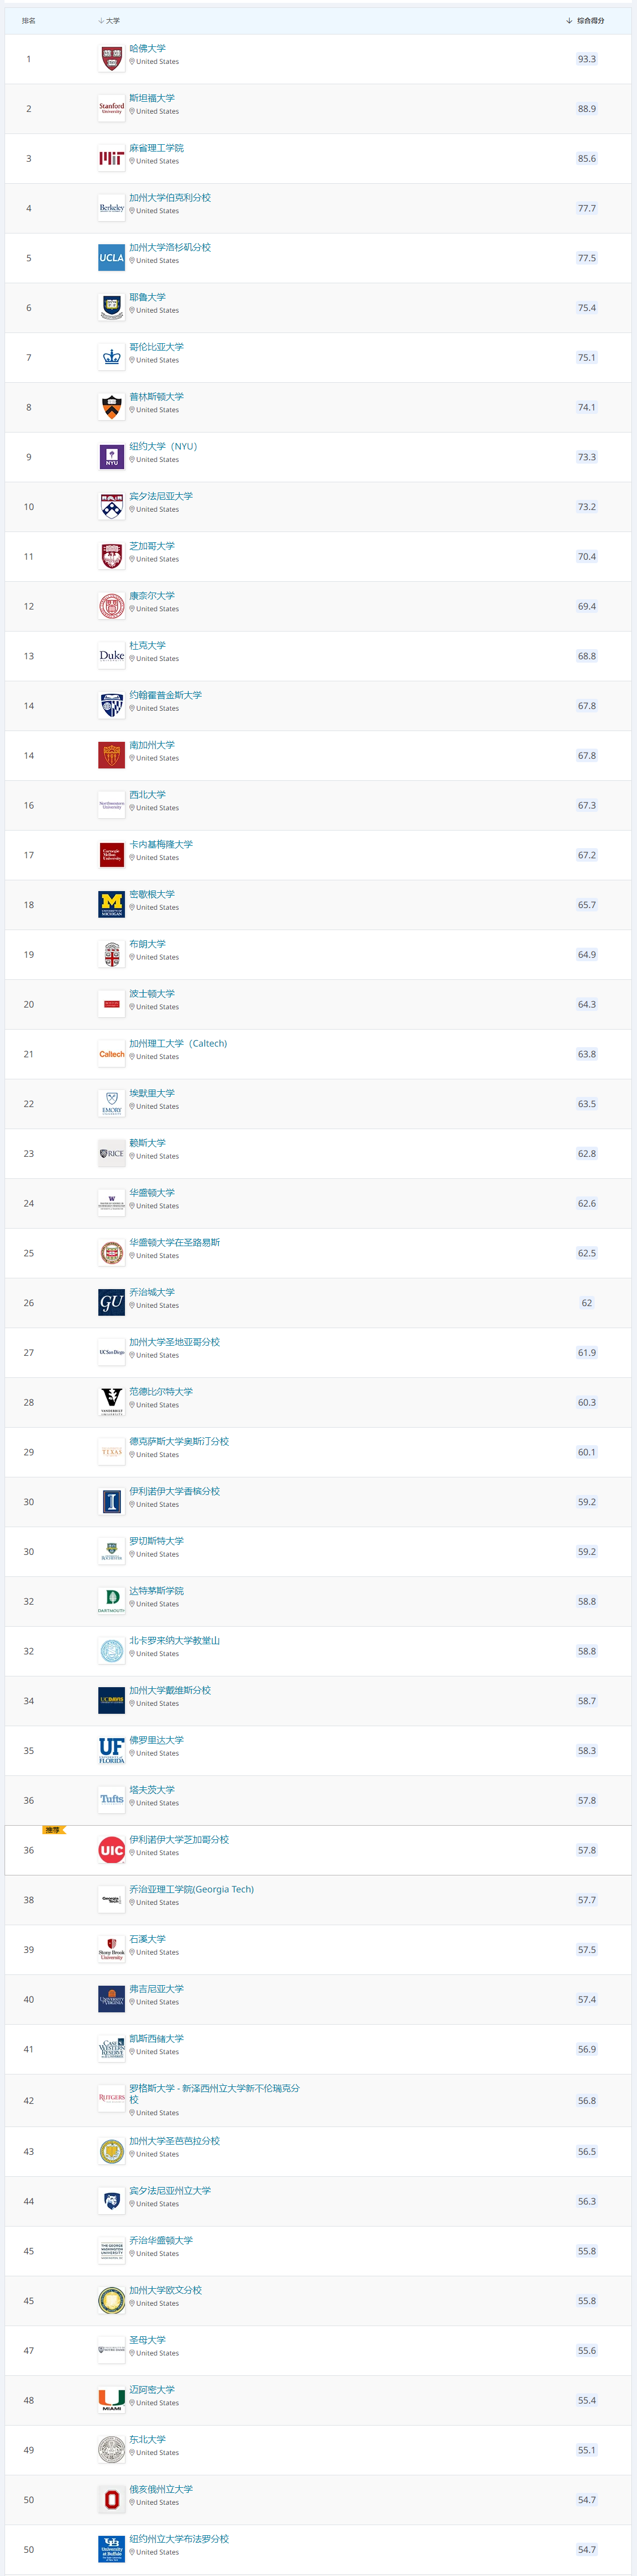Open the 乔治亚理工学院(Georgia Tech) link
This screenshot has width=637, height=2576.
tap(191, 1889)
